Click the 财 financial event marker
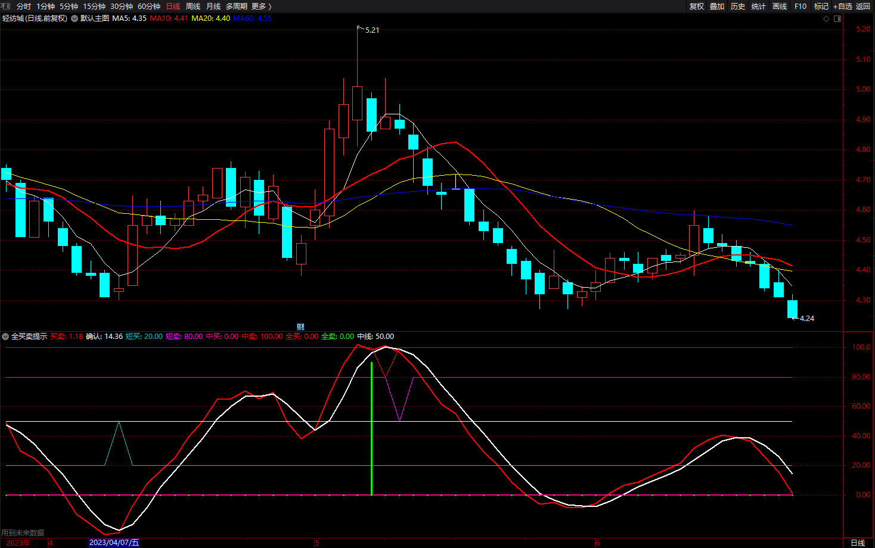 coord(300,326)
